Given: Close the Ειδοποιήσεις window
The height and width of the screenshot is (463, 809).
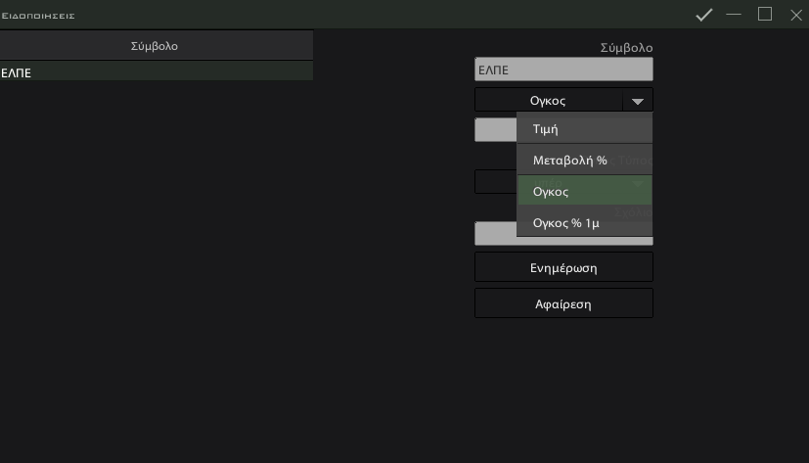Looking at the screenshot, I should click(x=796, y=15).
